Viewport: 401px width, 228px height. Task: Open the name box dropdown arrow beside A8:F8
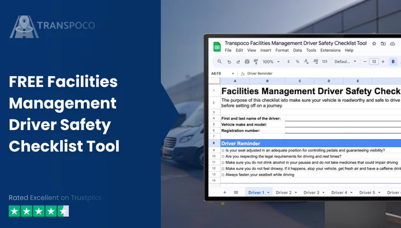pos(233,74)
